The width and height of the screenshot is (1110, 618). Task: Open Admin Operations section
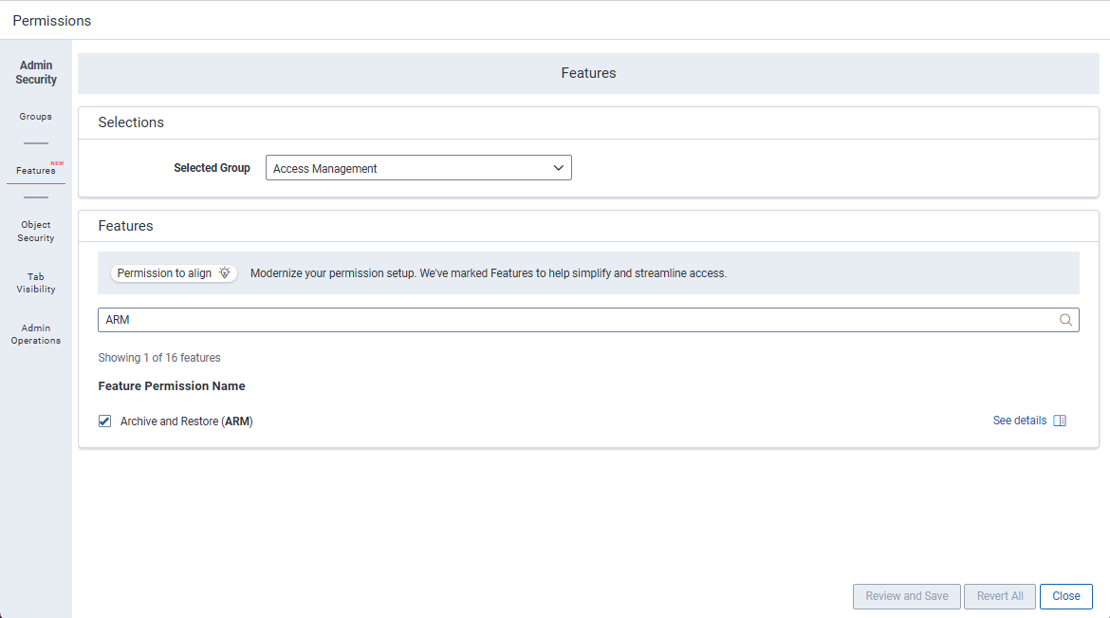pos(36,334)
